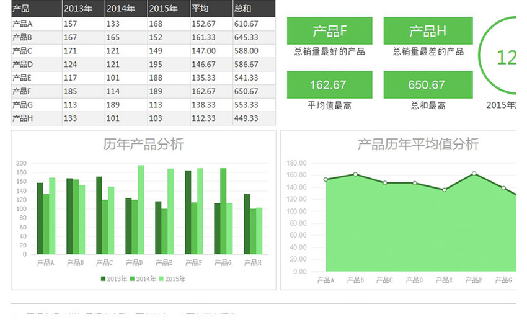
Task: Click 100.00 on area chart vertical axis
Action: point(296,211)
